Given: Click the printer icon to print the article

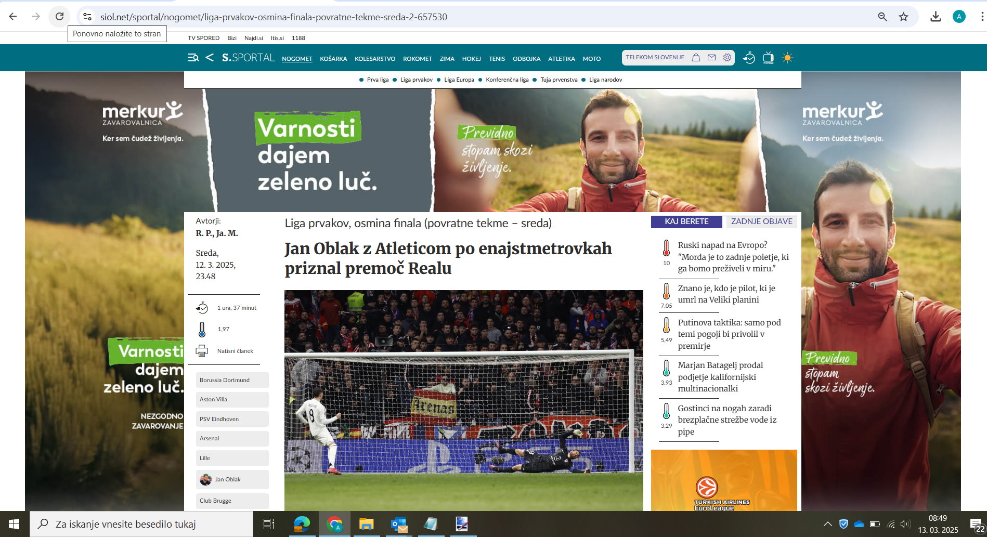Looking at the screenshot, I should click(202, 351).
